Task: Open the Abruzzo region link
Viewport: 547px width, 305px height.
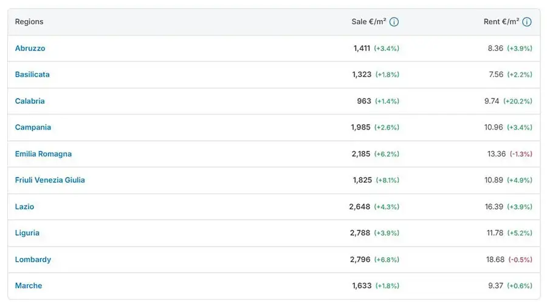Action: (x=30, y=48)
